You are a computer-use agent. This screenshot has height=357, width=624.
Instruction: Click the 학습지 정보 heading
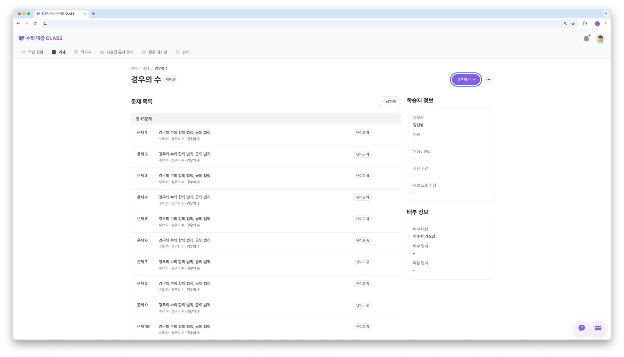(420, 101)
